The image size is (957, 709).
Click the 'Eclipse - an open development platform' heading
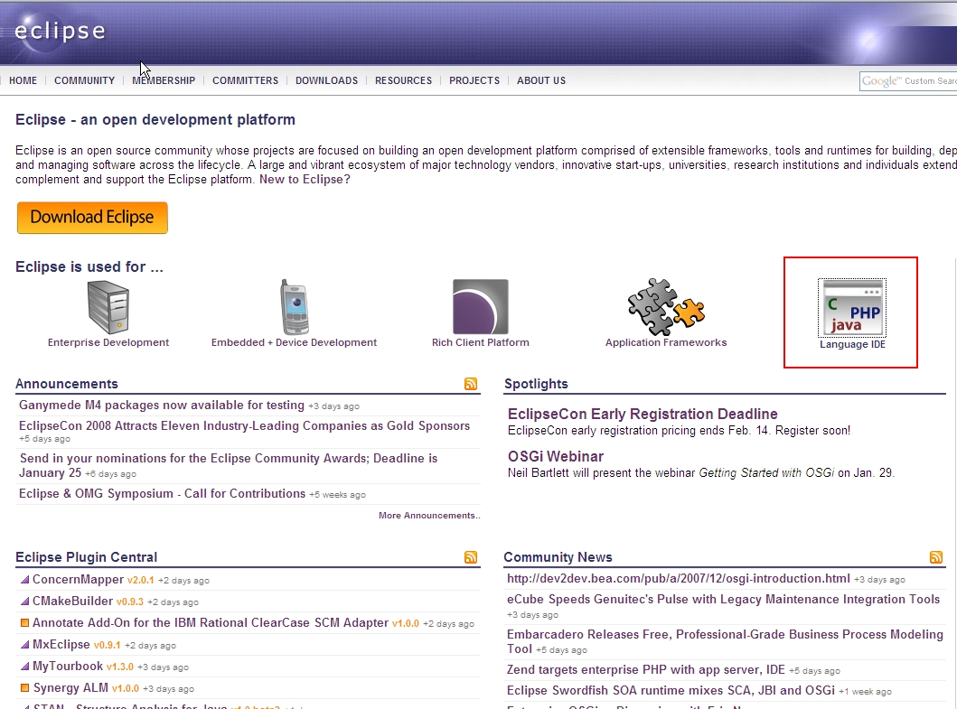pos(155,119)
